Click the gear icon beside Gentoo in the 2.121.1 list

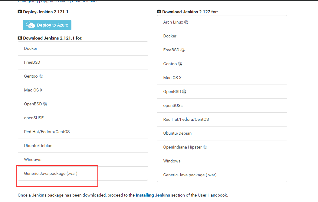[41, 76]
